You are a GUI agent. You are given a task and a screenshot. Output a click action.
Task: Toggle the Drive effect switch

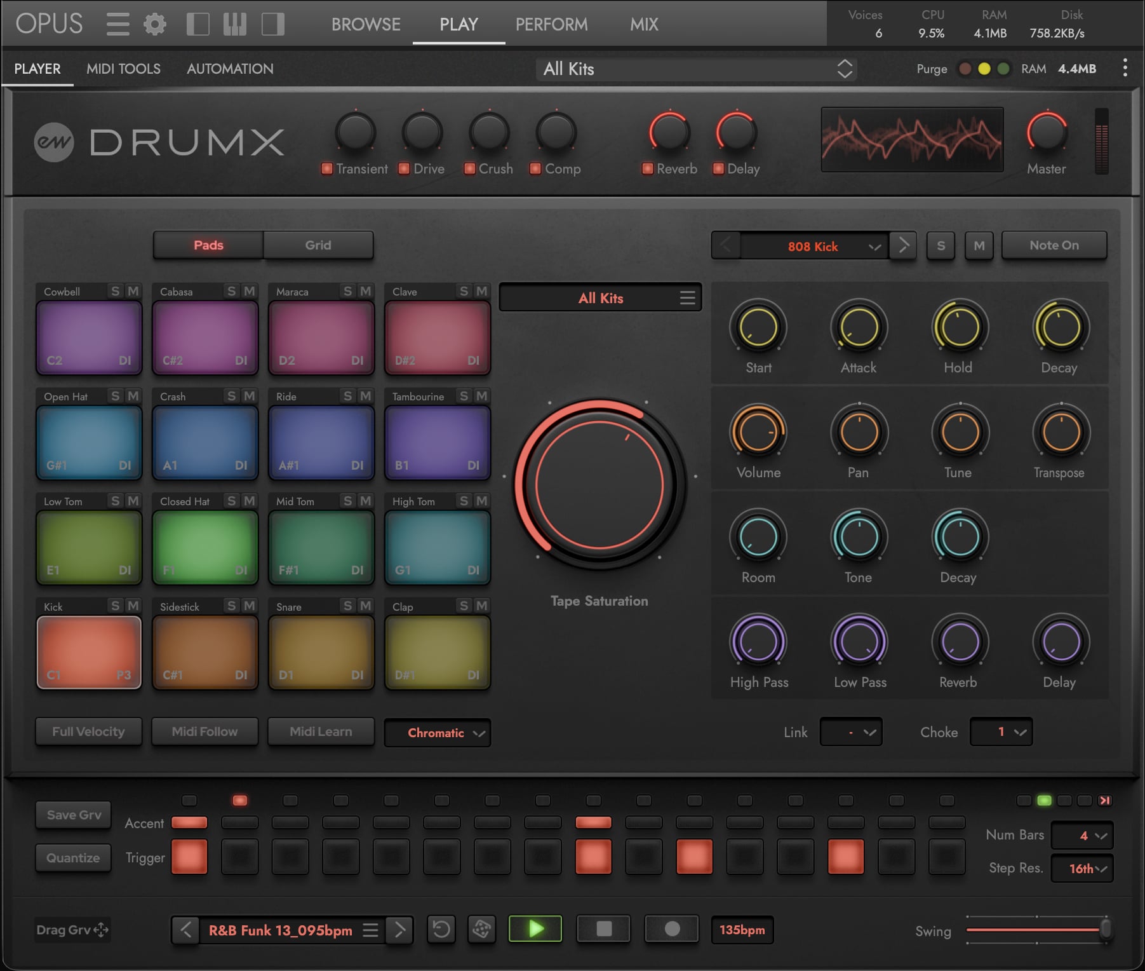404,168
